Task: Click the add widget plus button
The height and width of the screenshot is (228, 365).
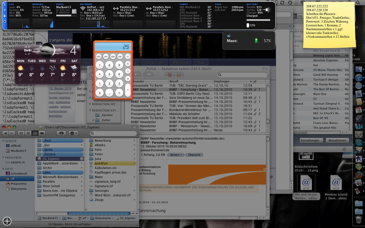Action: click(7, 221)
